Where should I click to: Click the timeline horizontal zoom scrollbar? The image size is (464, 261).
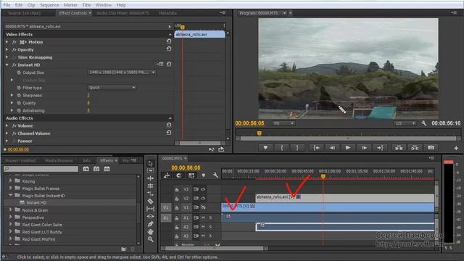pyautogui.click(x=215, y=249)
